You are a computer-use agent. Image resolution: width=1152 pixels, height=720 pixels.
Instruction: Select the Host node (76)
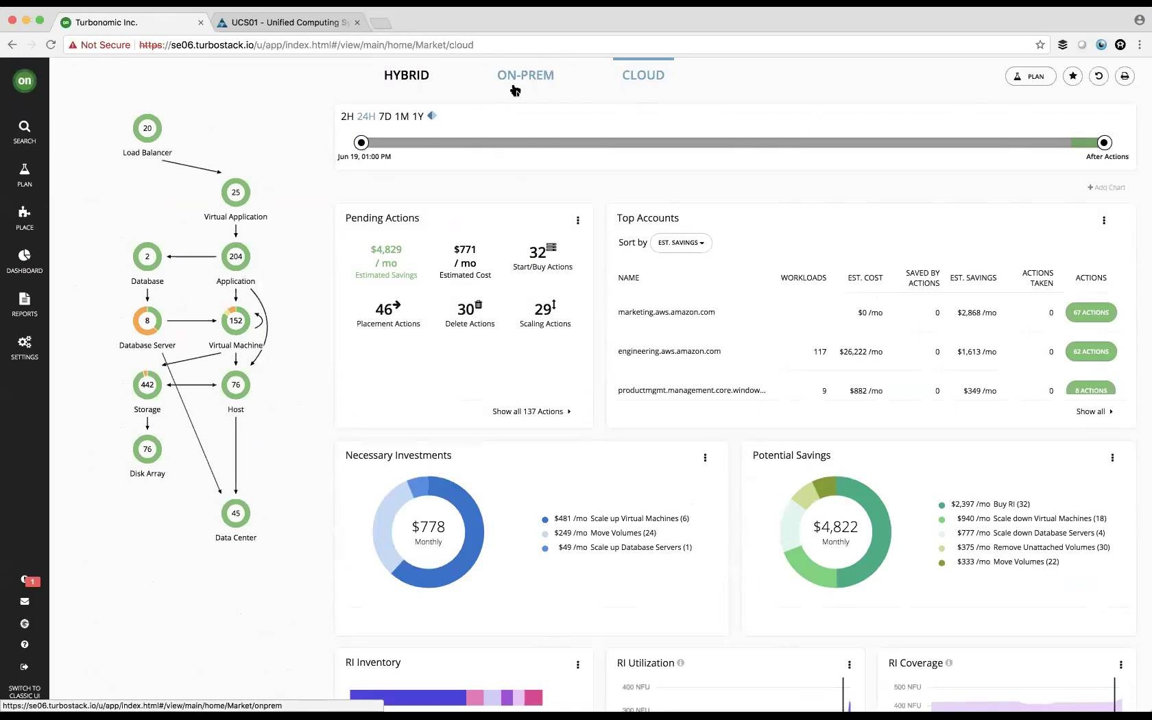(236, 385)
